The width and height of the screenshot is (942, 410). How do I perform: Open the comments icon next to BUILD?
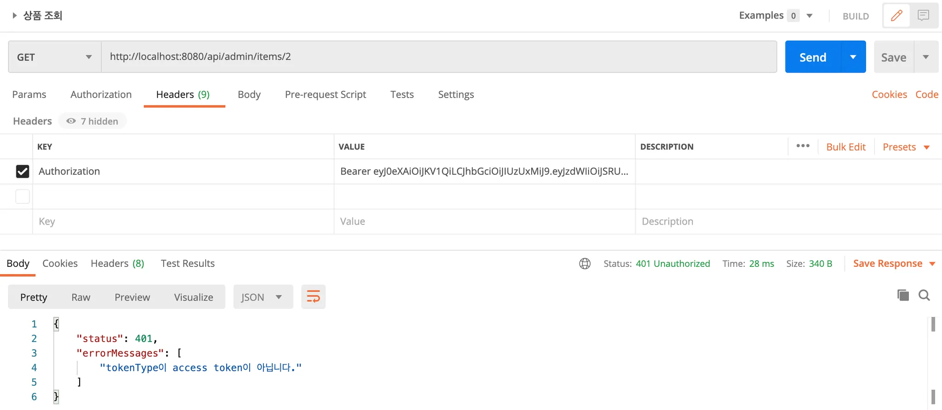923,16
